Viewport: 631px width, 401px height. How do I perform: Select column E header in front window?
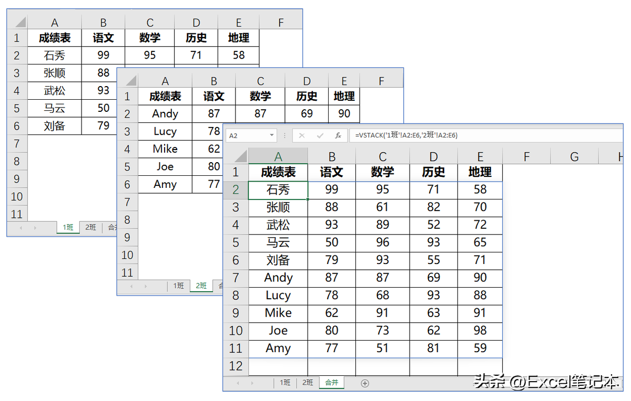pos(480,156)
